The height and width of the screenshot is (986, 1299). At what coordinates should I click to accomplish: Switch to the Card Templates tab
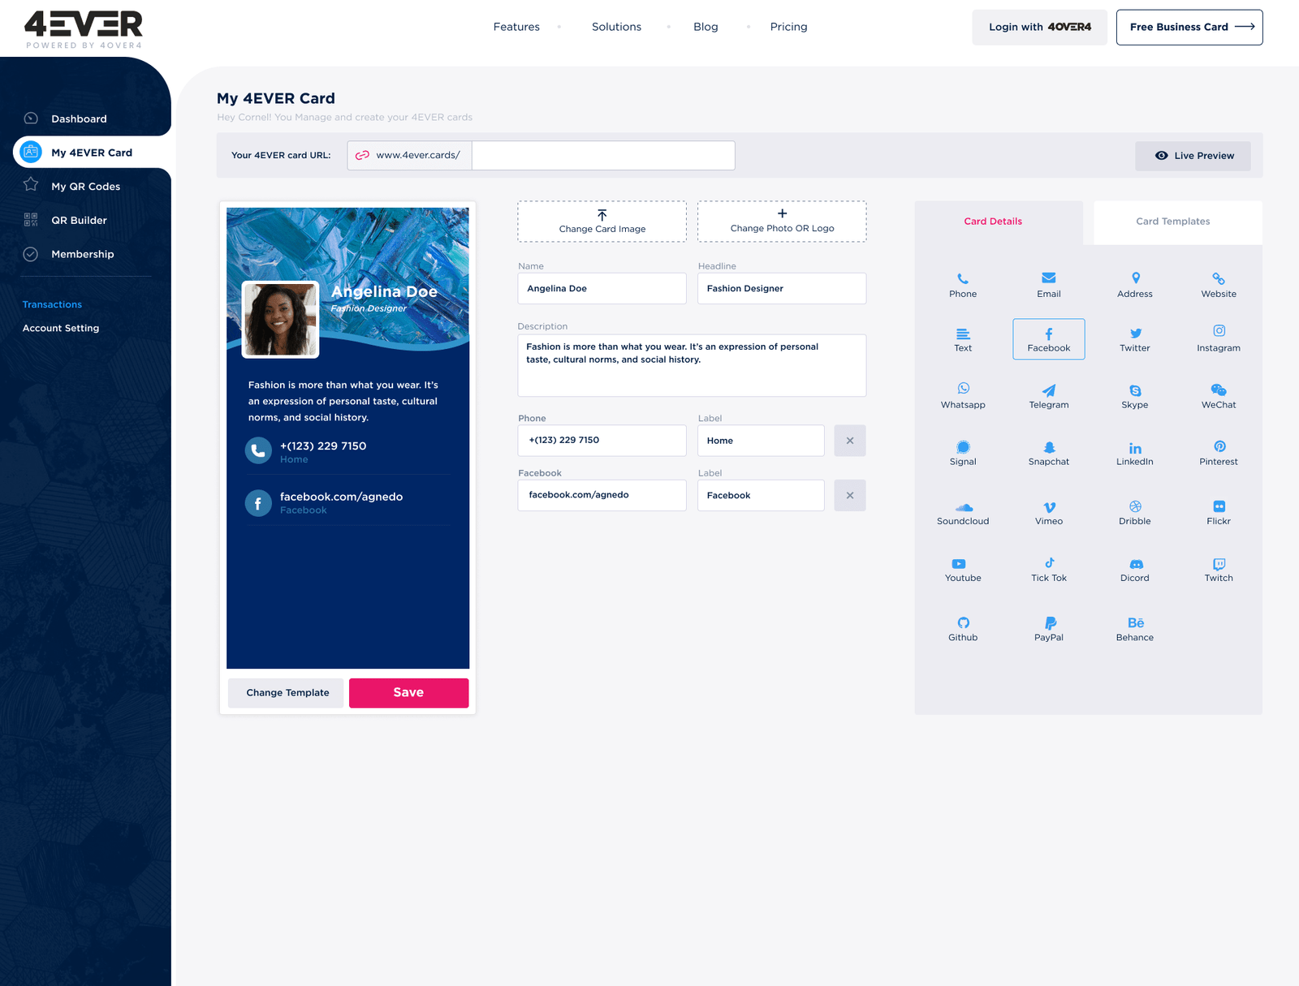tap(1172, 222)
